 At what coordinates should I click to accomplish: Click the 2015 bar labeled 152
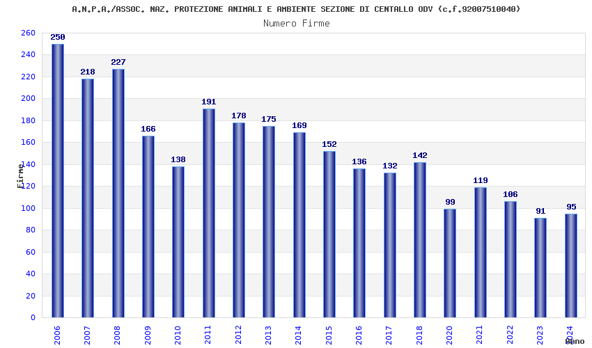pyautogui.click(x=329, y=235)
